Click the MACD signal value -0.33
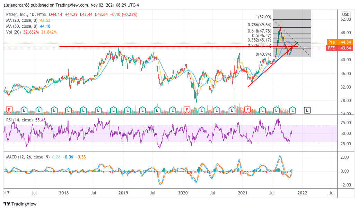The width and height of the screenshot is (358, 210). (x=81, y=157)
